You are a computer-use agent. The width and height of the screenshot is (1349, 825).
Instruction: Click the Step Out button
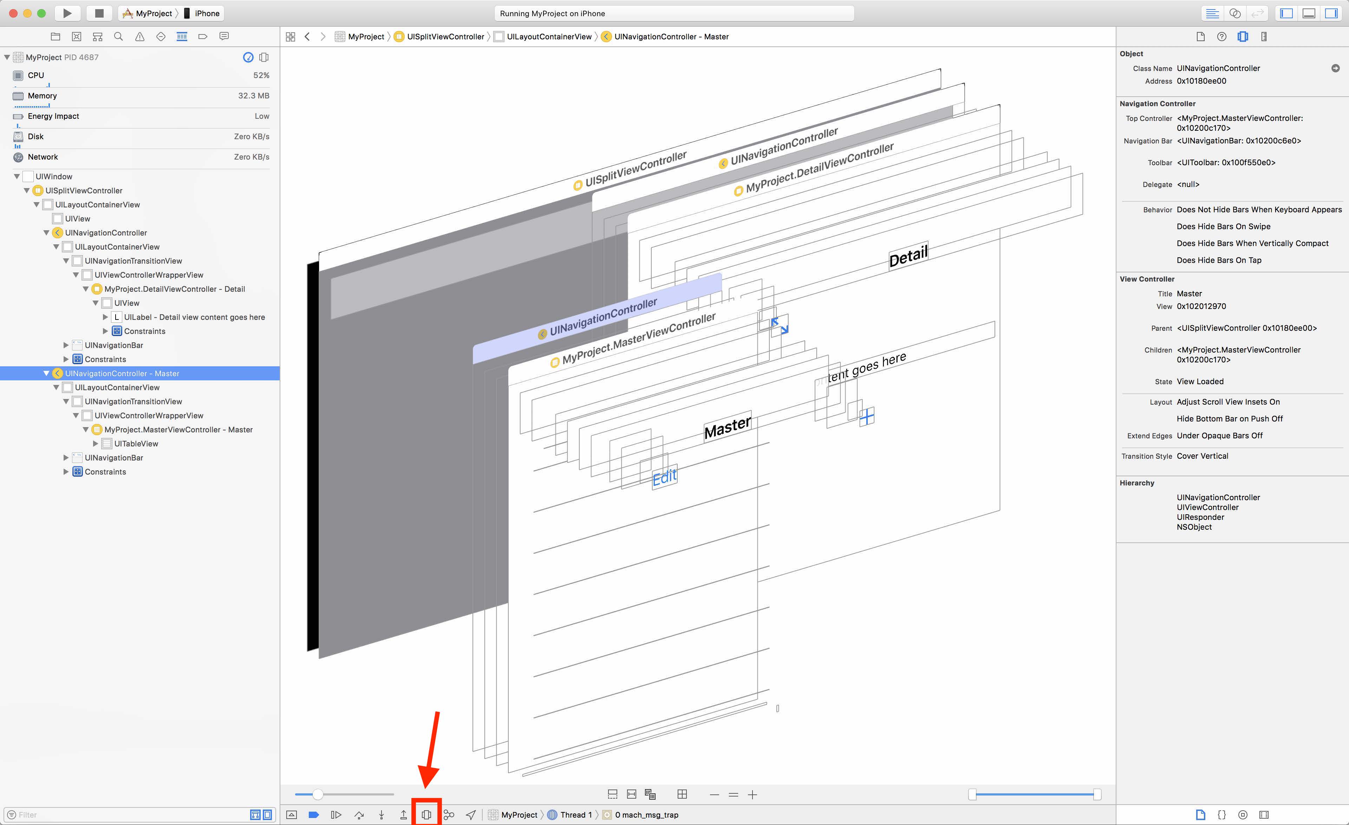(404, 814)
